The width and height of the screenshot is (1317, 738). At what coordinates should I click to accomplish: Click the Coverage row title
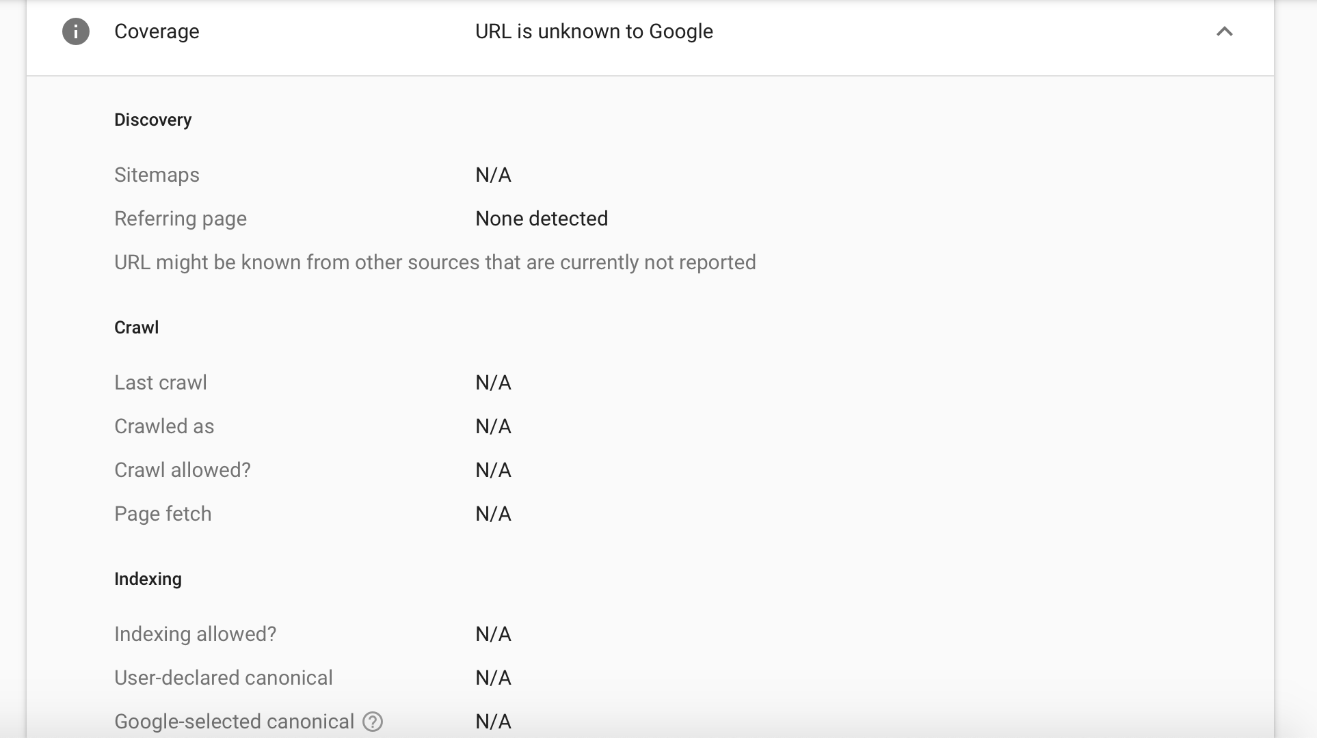tap(157, 31)
